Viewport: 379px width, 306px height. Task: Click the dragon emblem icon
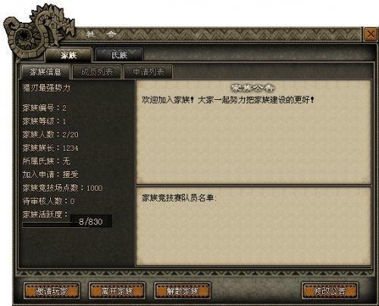coord(38,32)
